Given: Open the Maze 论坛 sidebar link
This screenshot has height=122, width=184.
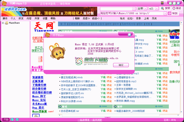Looking at the screenshot, I should click(39, 100).
